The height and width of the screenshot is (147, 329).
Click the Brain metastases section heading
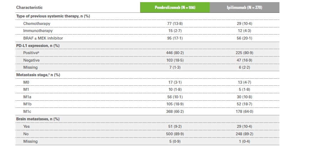38,119
